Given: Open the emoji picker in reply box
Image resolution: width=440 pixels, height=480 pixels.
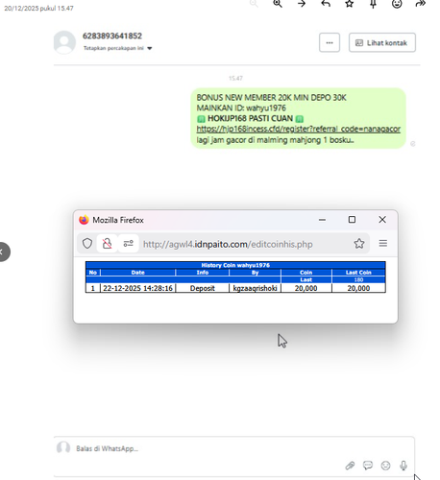Looking at the screenshot, I should 385,466.
